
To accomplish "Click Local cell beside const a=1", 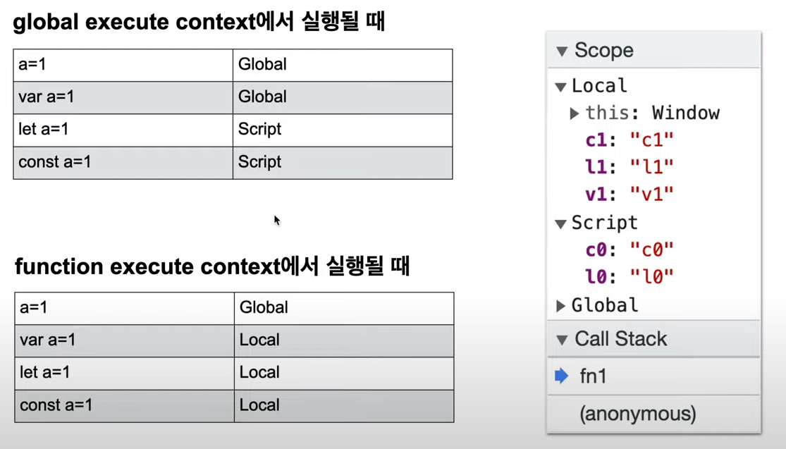I will tap(344, 406).
